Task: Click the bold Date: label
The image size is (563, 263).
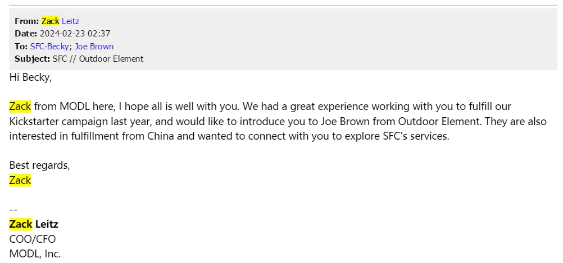Action: point(26,34)
